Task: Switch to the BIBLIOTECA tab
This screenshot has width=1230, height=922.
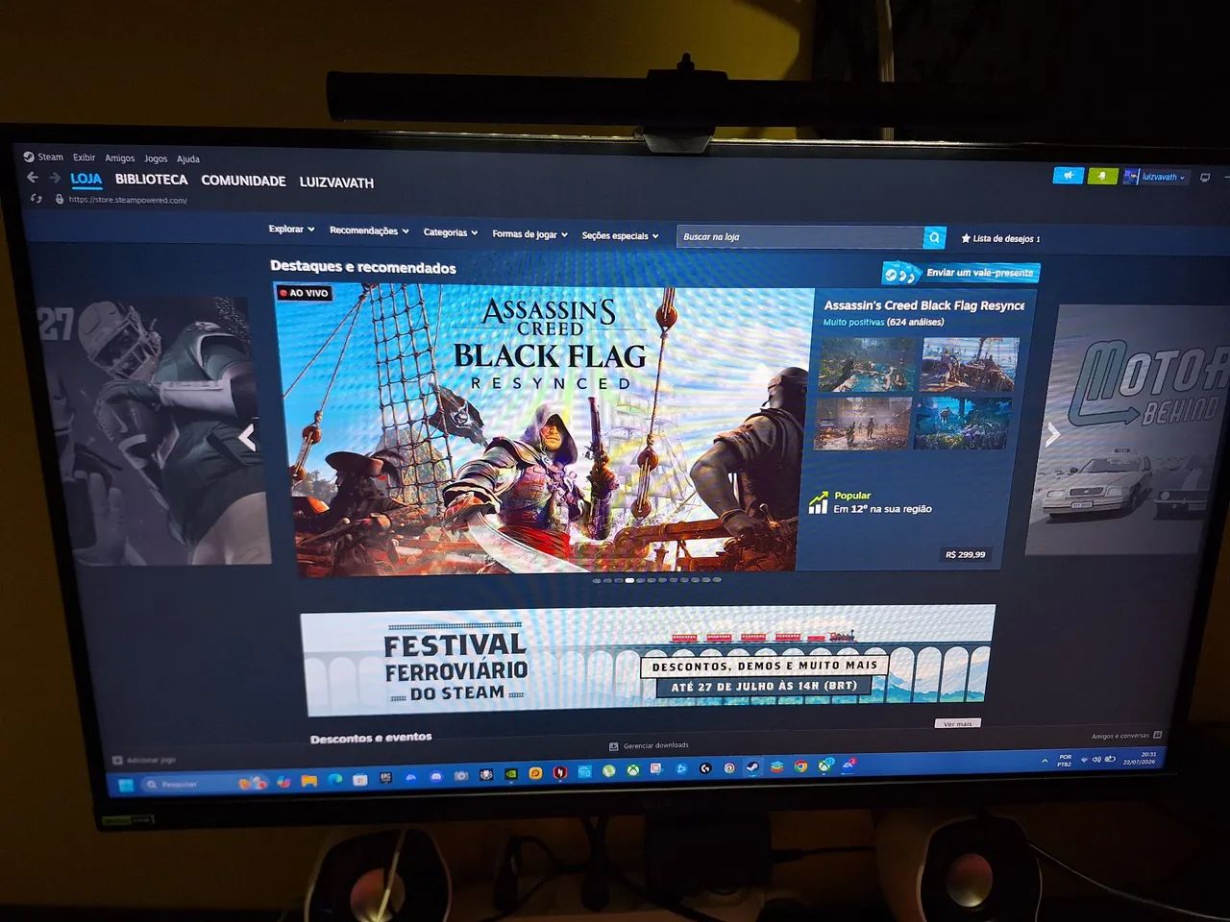Action: click(151, 180)
